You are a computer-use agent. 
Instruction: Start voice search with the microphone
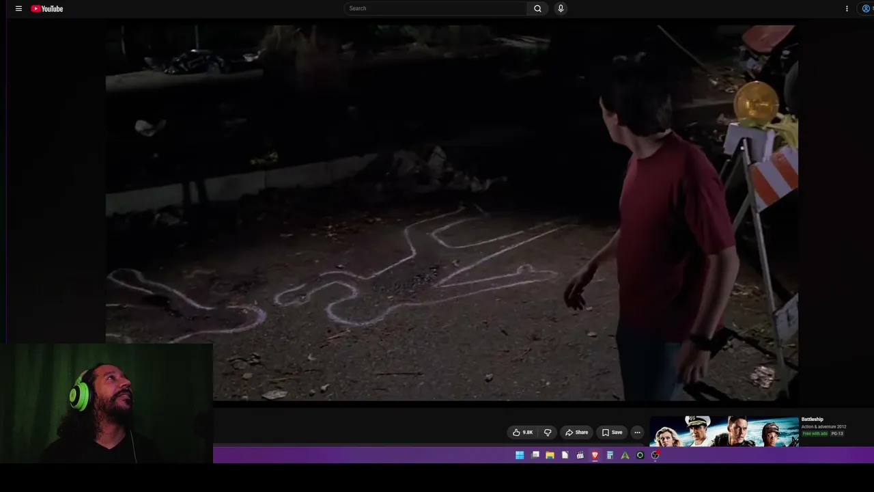pyautogui.click(x=561, y=8)
